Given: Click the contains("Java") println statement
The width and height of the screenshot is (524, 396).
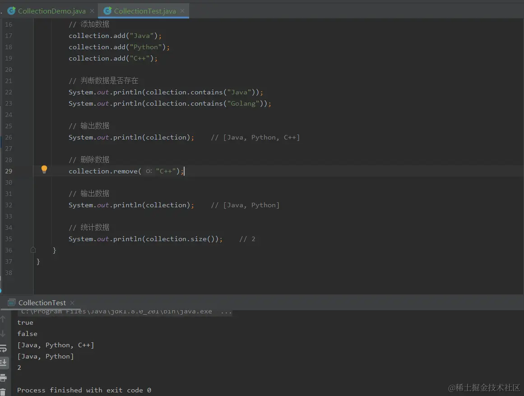Looking at the screenshot, I should 166,92.
